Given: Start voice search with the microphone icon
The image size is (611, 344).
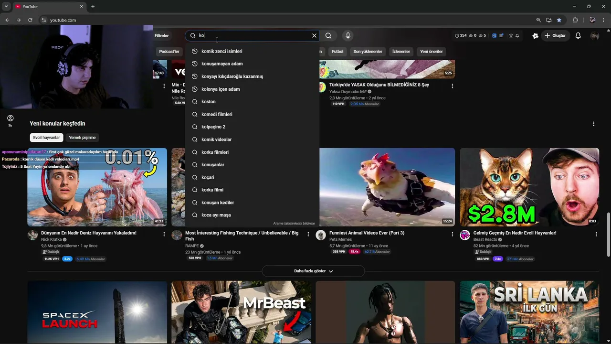Looking at the screenshot, I should click(x=348, y=35).
